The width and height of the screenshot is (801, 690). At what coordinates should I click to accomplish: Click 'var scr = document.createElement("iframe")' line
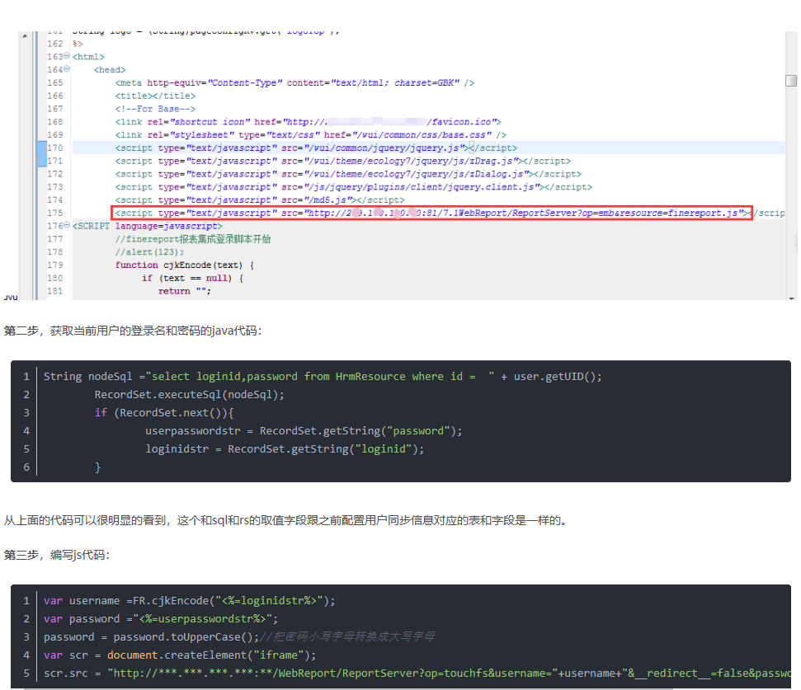point(180,655)
